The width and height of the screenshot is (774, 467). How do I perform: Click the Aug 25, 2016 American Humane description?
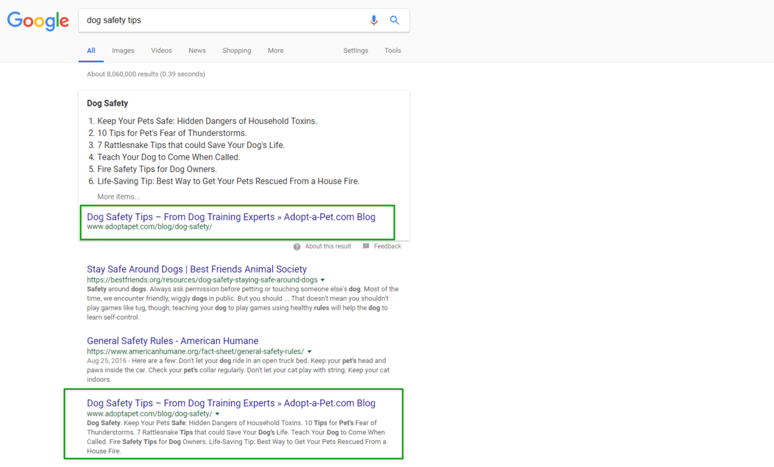tap(238, 370)
